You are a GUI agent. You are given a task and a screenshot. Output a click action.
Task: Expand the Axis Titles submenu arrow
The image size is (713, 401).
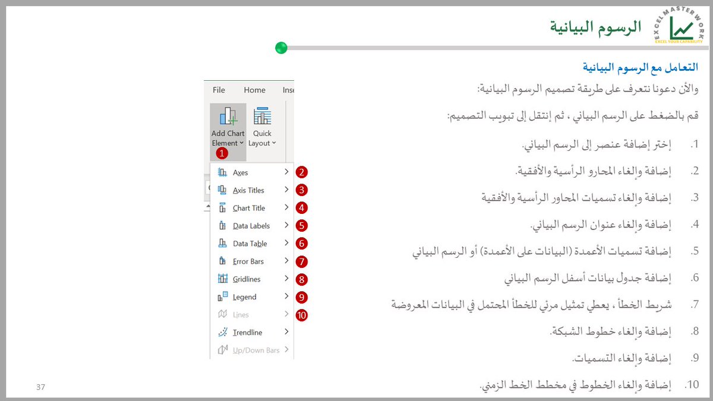(x=286, y=190)
